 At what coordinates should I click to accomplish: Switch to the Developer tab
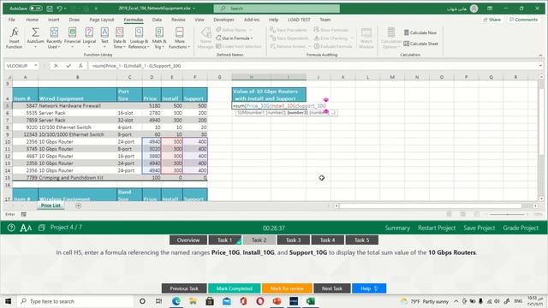(x=223, y=20)
